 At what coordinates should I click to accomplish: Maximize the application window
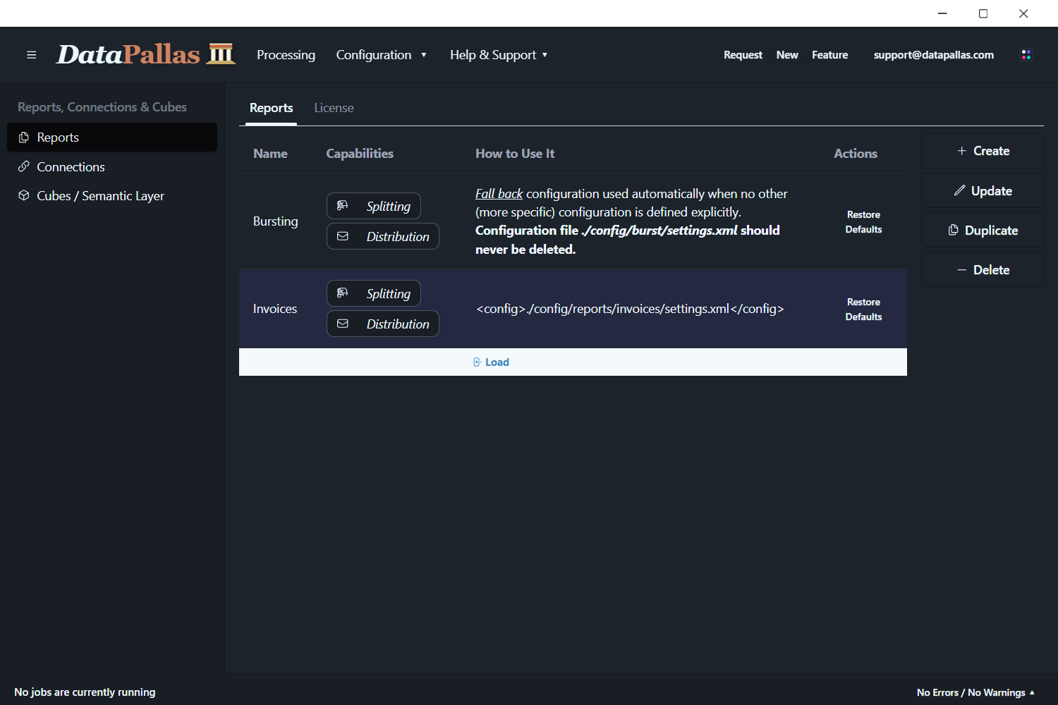point(983,13)
